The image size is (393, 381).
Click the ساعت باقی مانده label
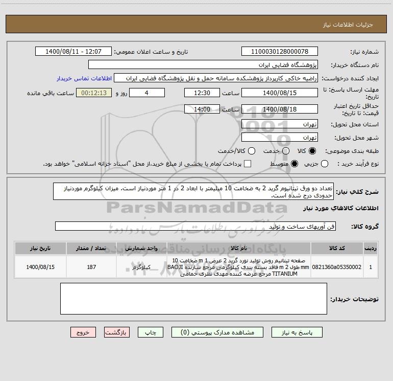coord(51,93)
